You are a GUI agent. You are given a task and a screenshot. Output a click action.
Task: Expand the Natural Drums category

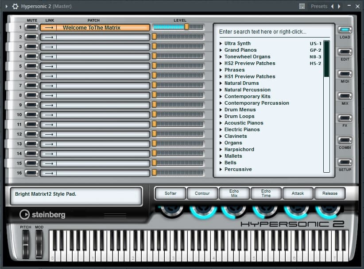pos(221,83)
